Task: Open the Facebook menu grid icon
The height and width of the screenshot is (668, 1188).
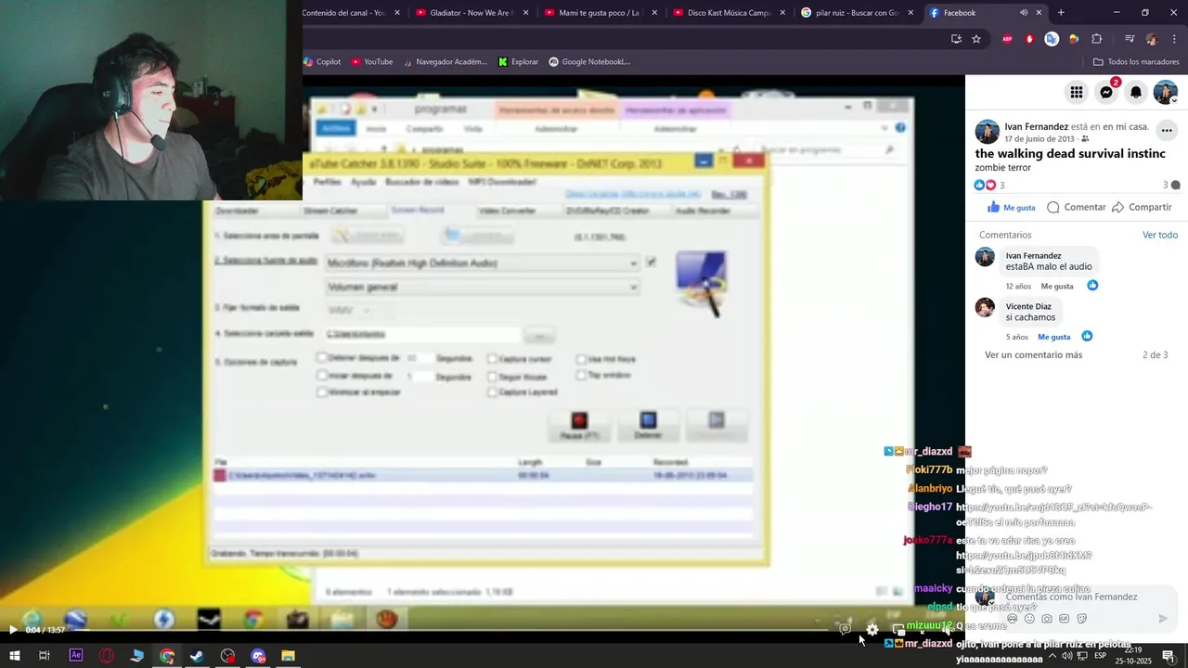Action: coord(1077,92)
